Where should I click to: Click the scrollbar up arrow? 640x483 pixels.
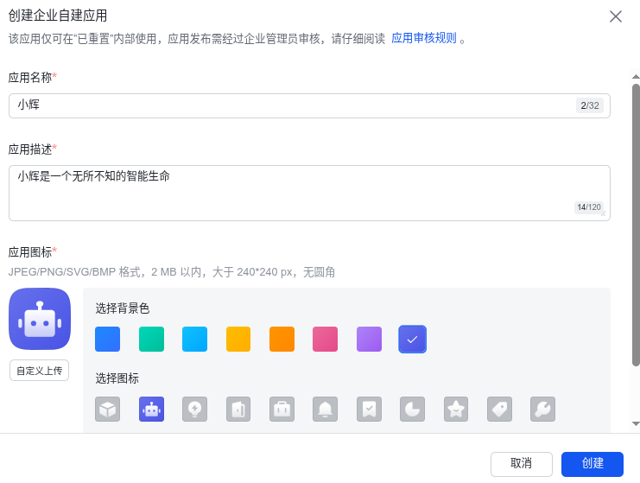pos(636,76)
